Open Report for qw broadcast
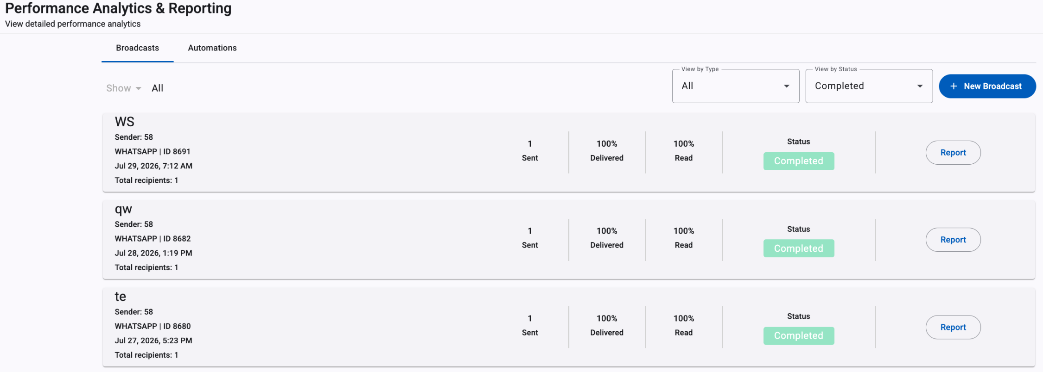Image resolution: width=1043 pixels, height=372 pixels. tap(953, 240)
